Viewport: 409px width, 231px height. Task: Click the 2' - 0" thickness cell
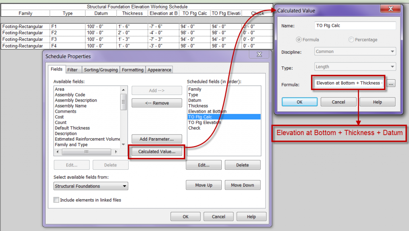tap(132, 33)
